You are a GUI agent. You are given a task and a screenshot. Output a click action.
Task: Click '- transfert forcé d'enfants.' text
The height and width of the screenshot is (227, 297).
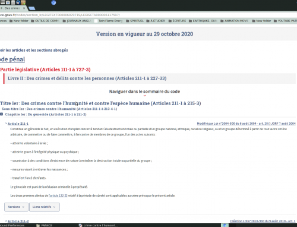(29, 178)
